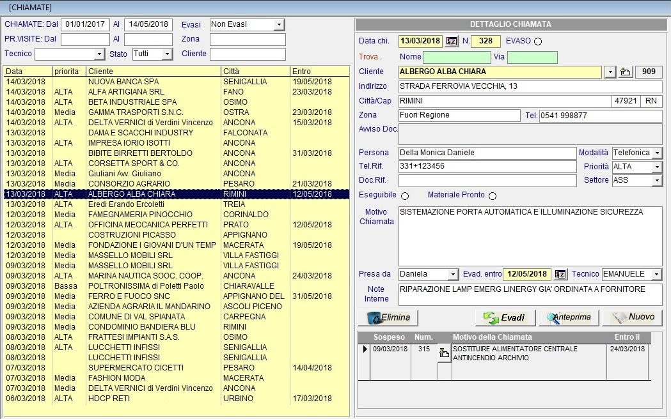Click the CHIAMATE Al date field 14/05/2018
This screenshot has height=419, width=671.
148,25
